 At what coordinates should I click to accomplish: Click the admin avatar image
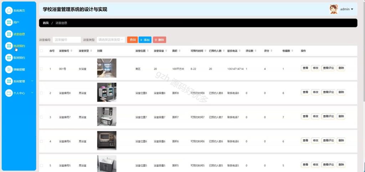pyautogui.click(x=334, y=9)
